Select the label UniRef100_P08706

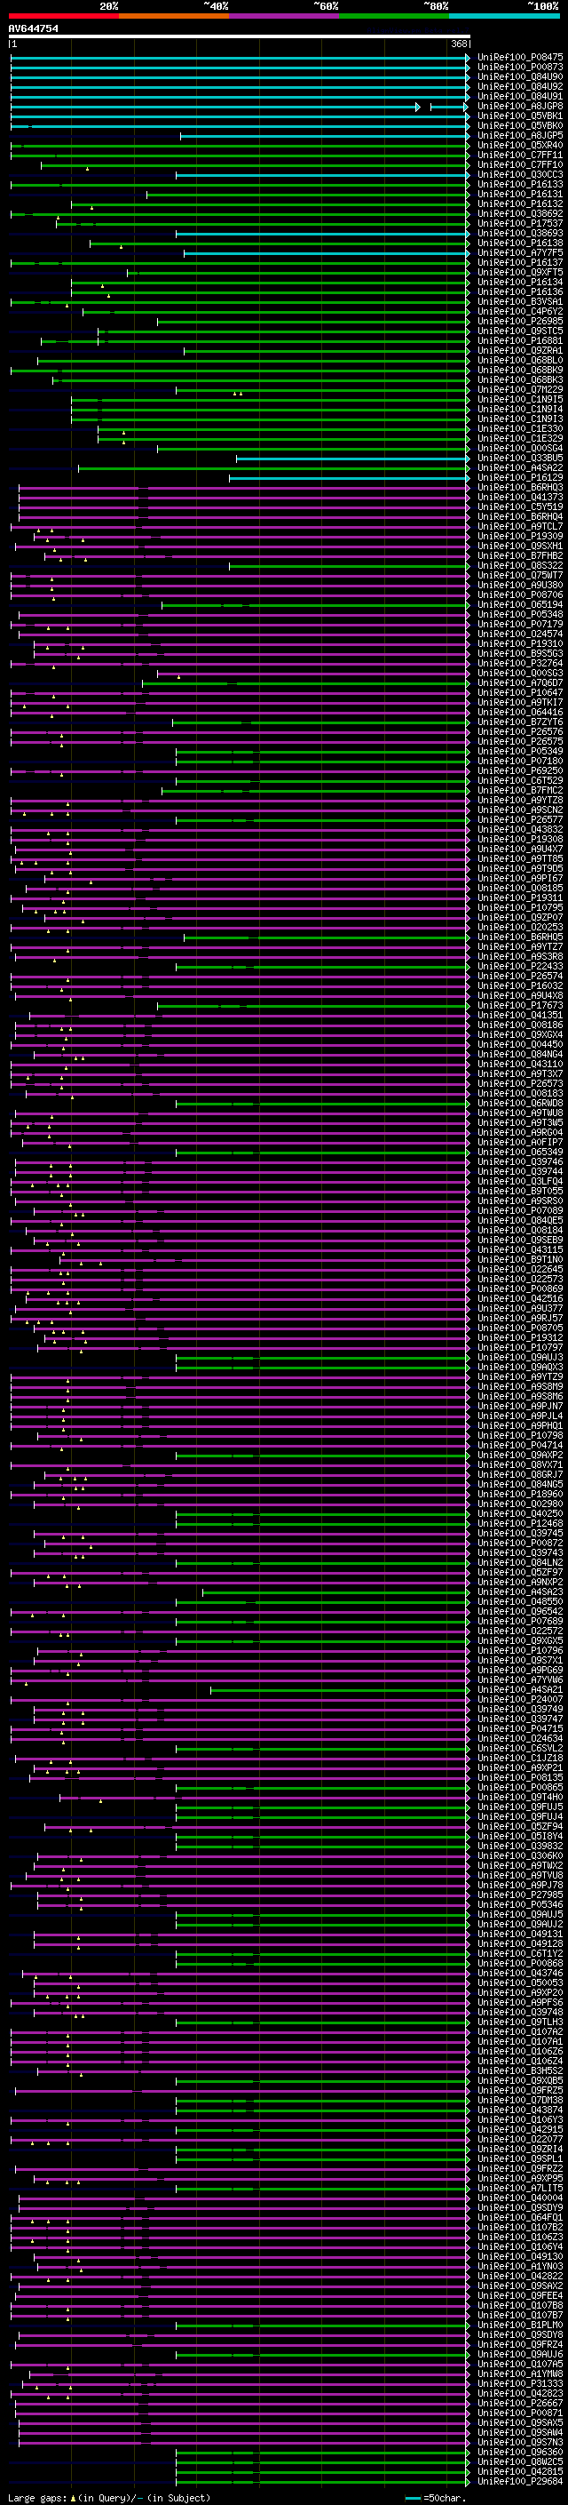click(519, 595)
